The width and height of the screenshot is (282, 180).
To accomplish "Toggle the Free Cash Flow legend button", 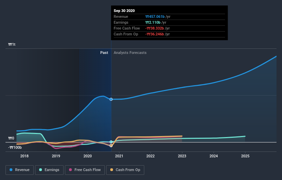I will 85,170.
